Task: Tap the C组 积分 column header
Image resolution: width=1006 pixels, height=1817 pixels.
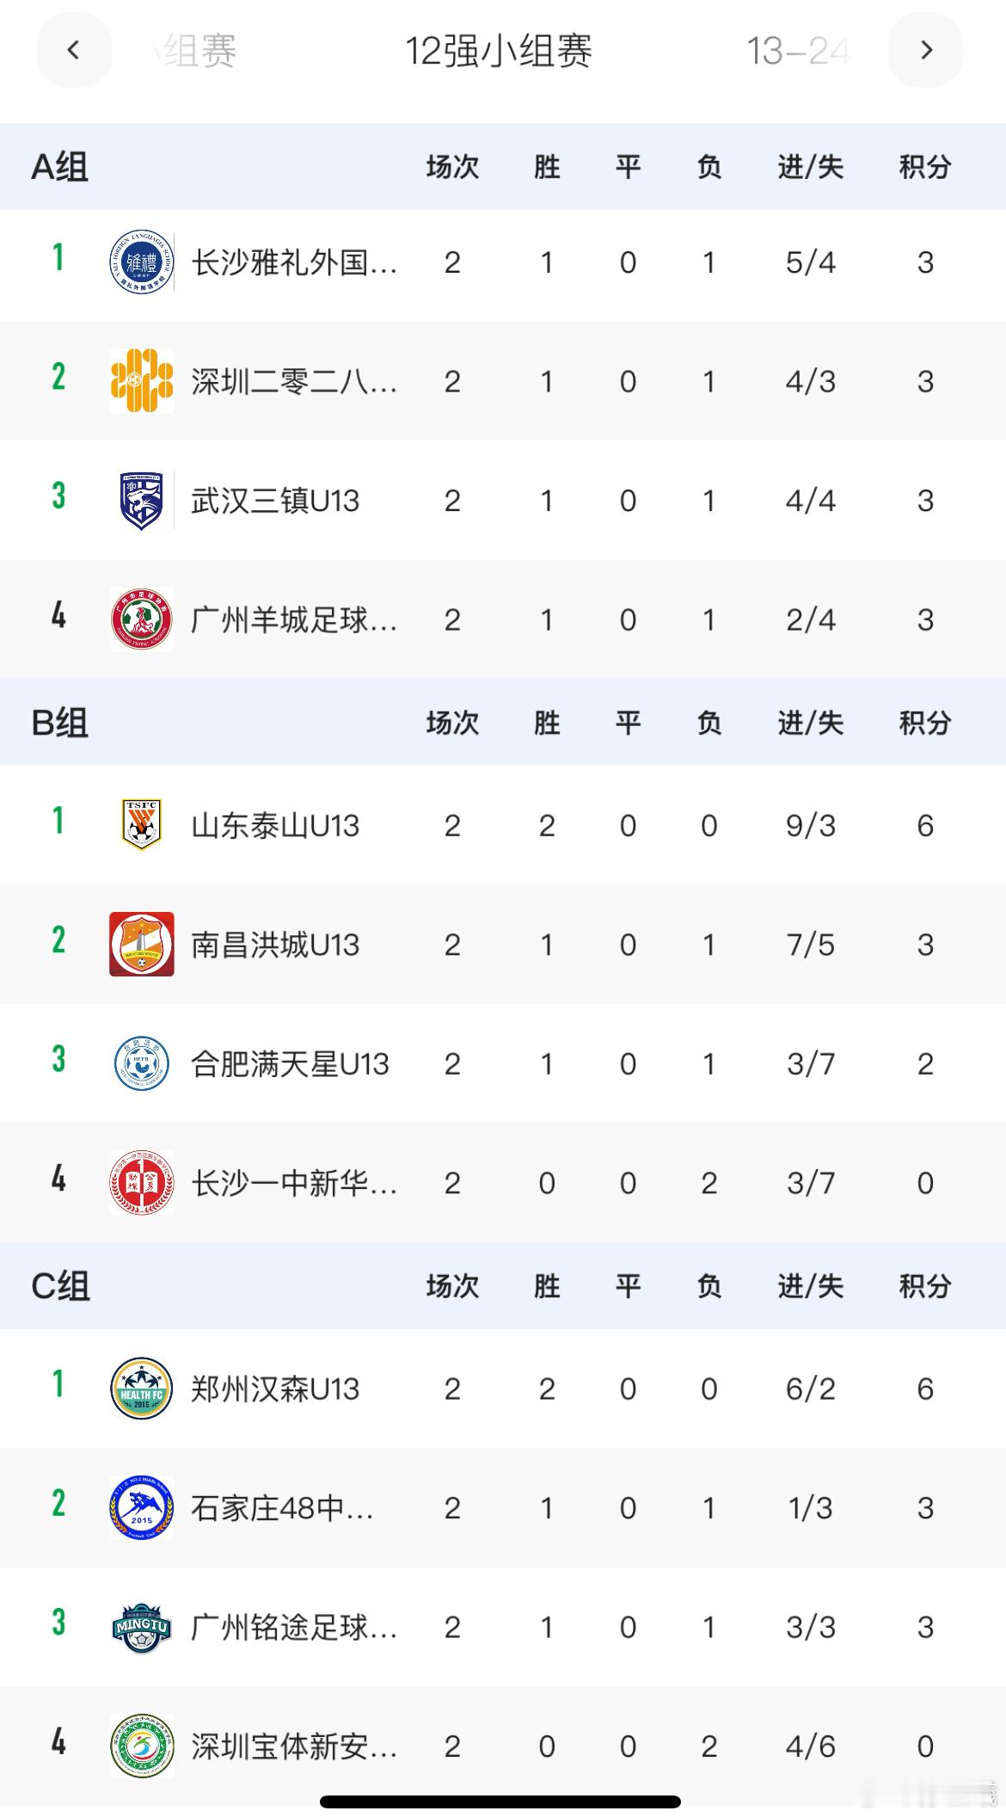Action: tap(925, 1286)
